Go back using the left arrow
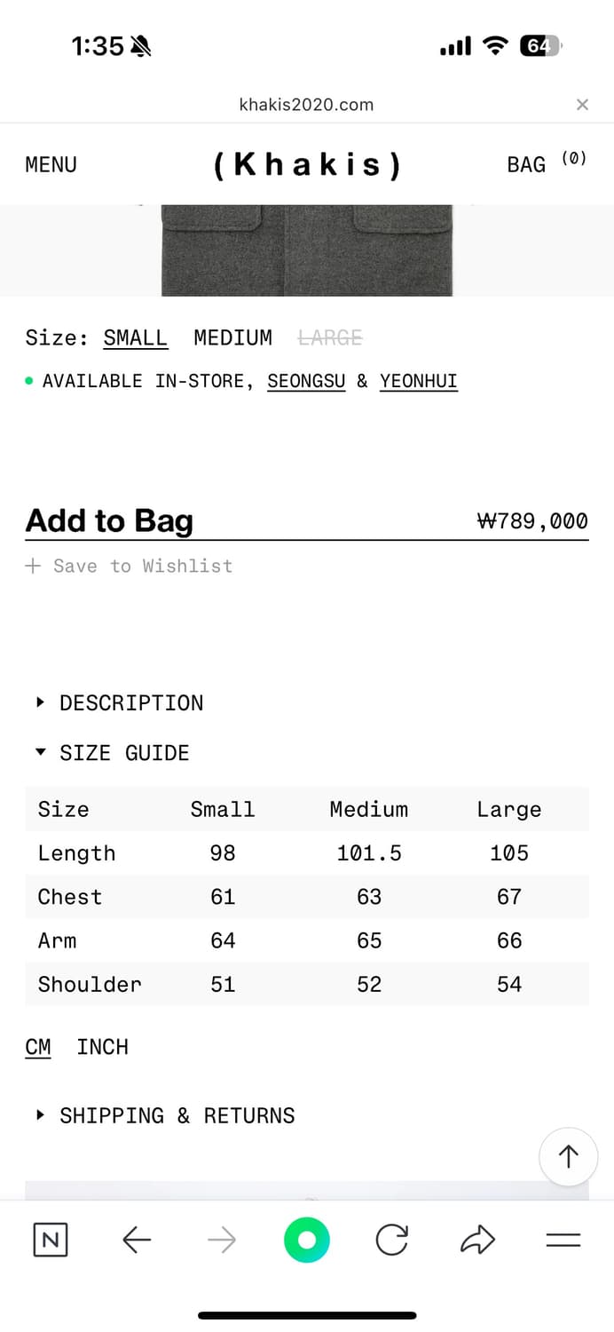The image size is (614, 1332). (x=136, y=1240)
